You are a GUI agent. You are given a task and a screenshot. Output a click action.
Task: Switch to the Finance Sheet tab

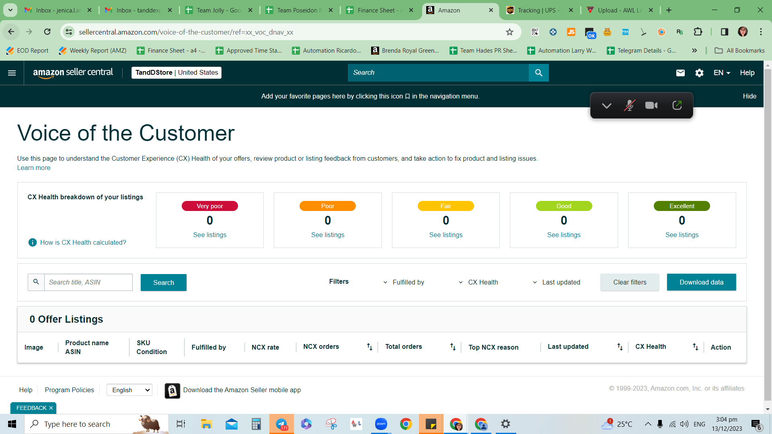tap(380, 10)
